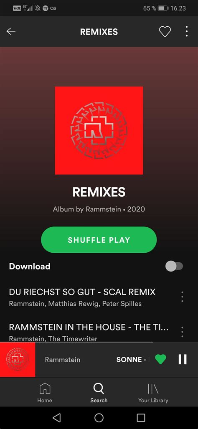Start Shuffle Play
Screen dimensions: 198x429
coord(99,240)
